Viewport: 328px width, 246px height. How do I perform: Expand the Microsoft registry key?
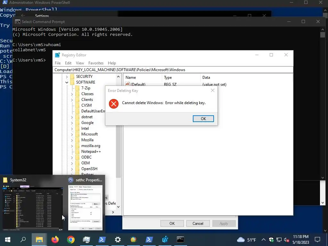[x=72, y=134]
